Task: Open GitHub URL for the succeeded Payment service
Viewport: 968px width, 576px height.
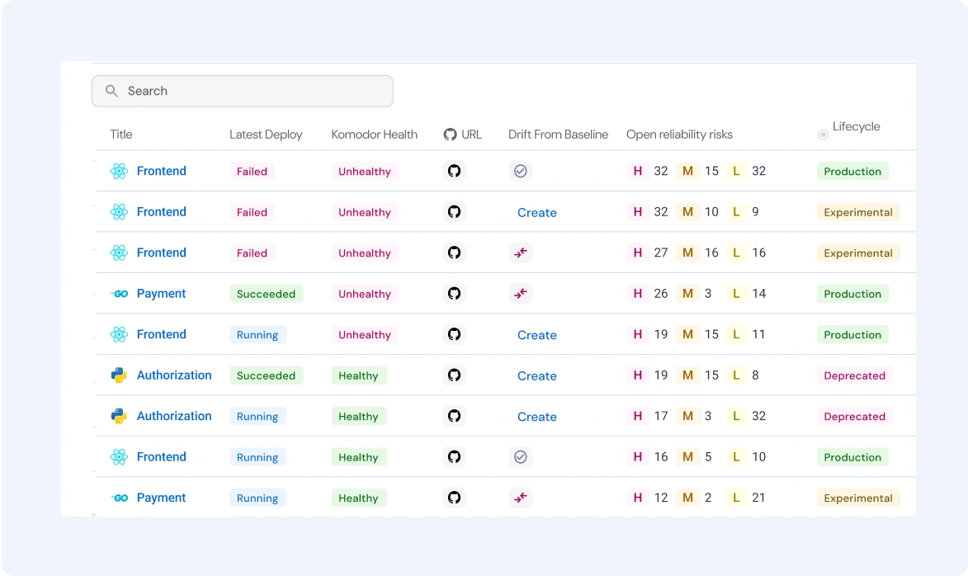Action: pyautogui.click(x=454, y=294)
